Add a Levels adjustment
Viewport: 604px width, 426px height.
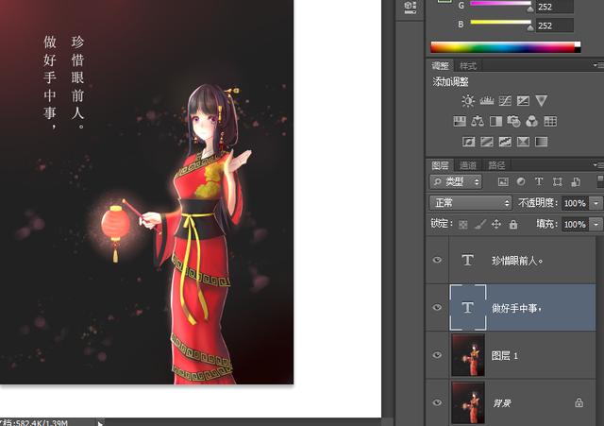(x=487, y=100)
